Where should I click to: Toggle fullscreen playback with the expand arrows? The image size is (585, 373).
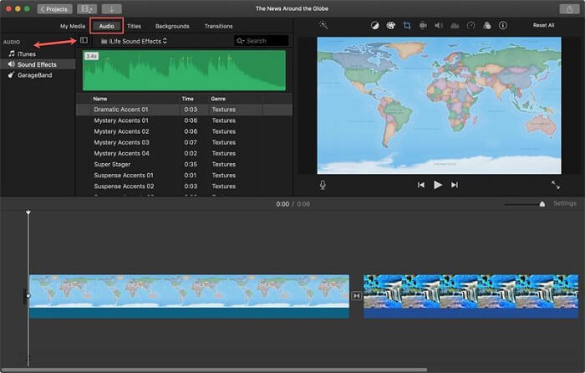pyautogui.click(x=556, y=185)
